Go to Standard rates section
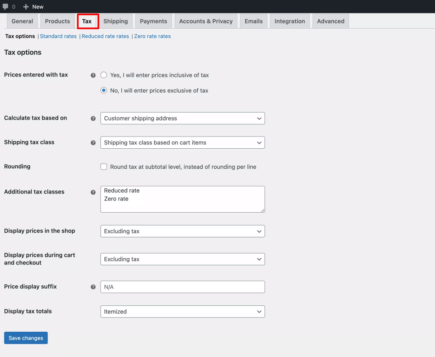 [x=58, y=36]
